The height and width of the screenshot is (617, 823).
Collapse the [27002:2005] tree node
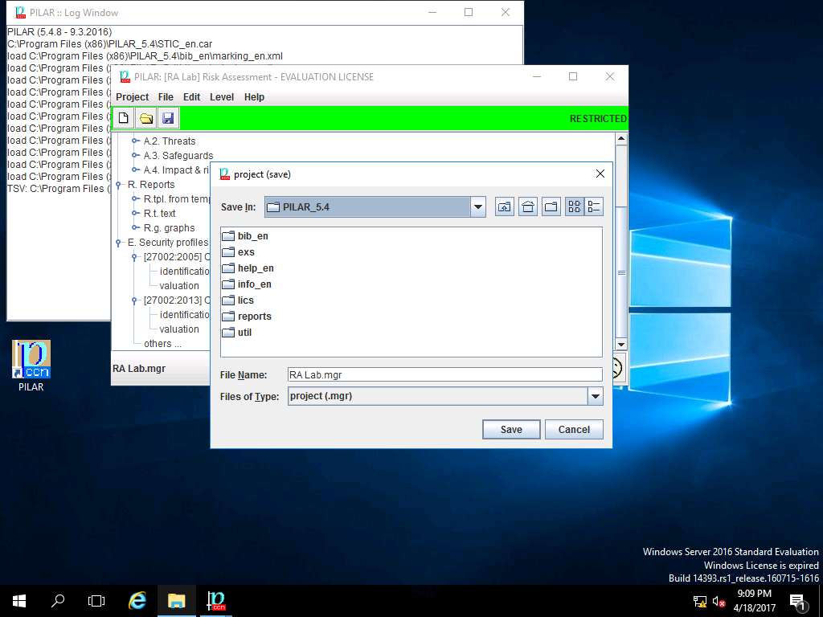[x=135, y=257]
